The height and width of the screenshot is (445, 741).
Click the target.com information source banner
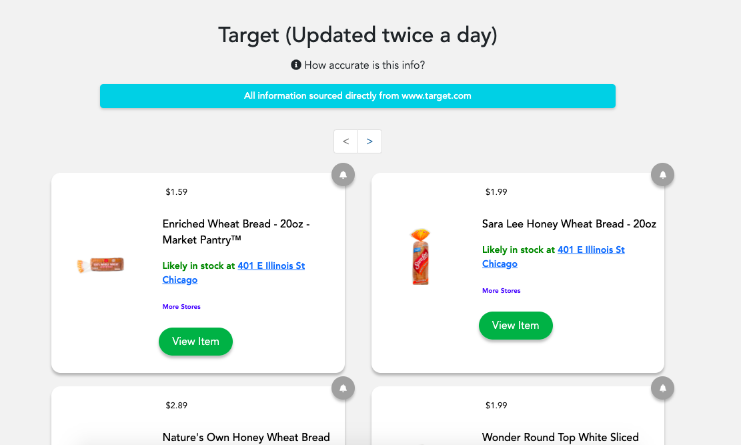pyautogui.click(x=357, y=96)
